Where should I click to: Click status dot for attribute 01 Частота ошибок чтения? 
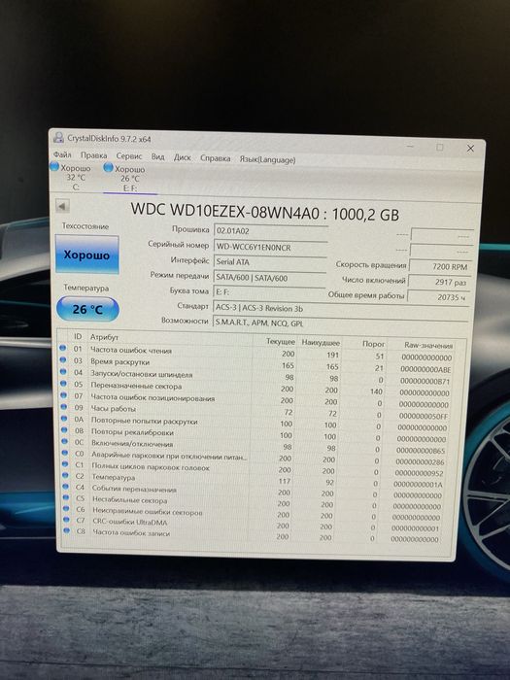pos(62,348)
